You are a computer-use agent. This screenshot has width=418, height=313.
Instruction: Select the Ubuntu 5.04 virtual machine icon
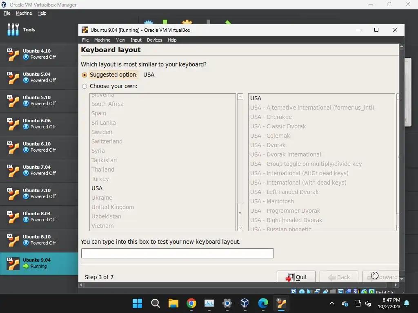click(13, 77)
